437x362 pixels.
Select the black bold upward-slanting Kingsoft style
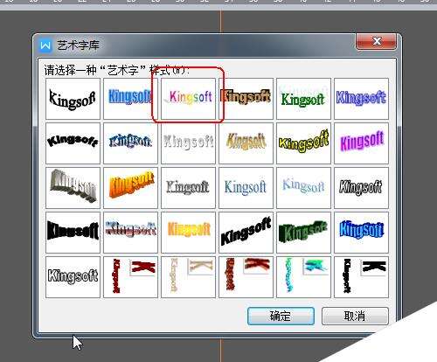pyautogui.click(x=246, y=233)
